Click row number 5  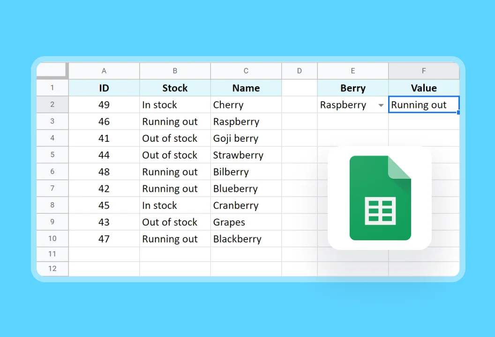[x=52, y=155]
